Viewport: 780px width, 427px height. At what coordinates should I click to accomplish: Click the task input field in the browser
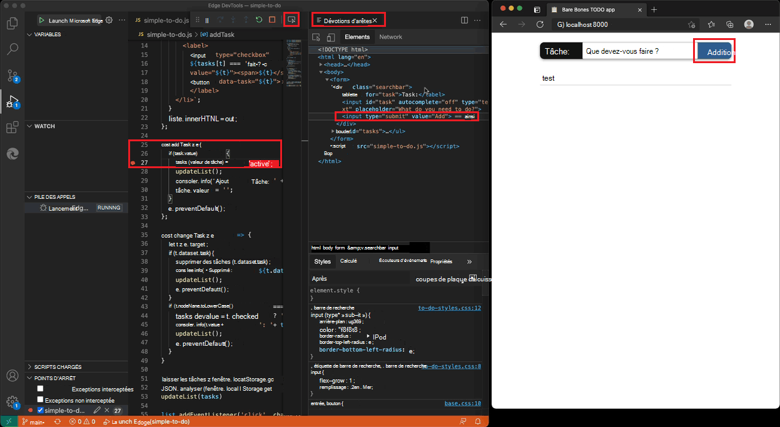(x=639, y=51)
